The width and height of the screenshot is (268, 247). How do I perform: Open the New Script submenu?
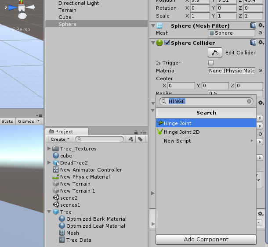206,141
